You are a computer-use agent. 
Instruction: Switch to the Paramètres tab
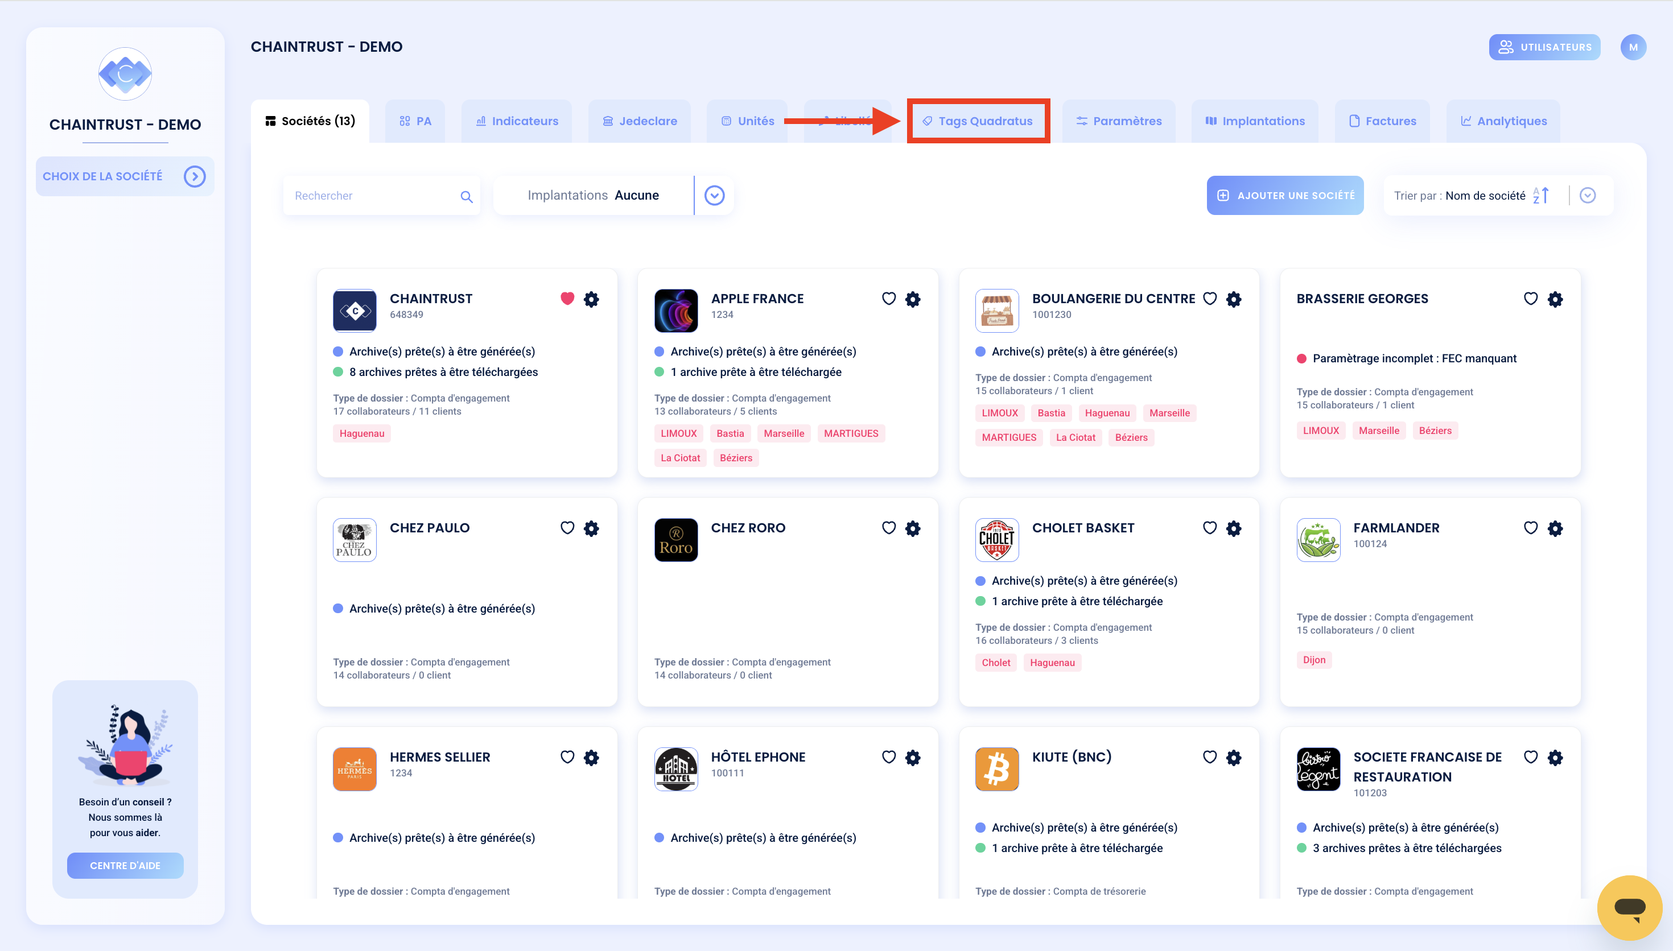(1118, 121)
